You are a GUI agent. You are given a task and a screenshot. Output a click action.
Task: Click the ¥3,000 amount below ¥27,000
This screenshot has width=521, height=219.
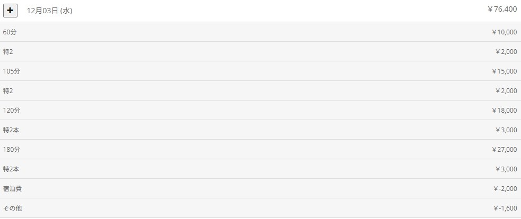point(506,169)
